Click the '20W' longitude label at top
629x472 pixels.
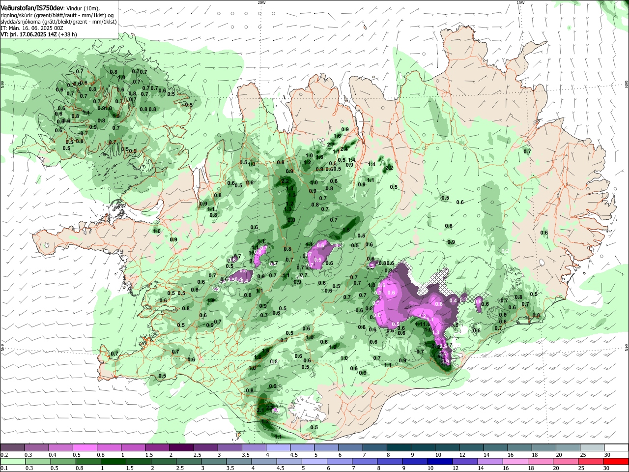pos(261,2)
